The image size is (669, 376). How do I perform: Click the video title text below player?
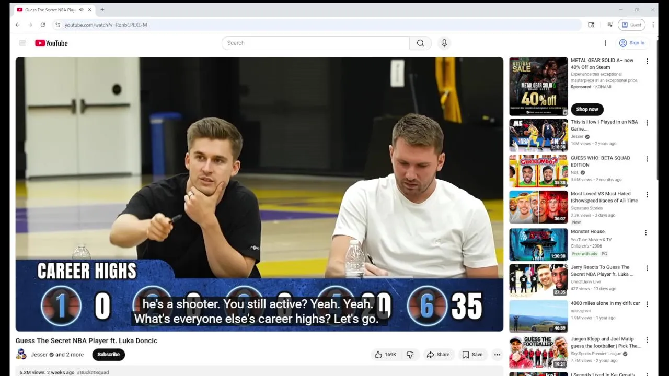pyautogui.click(x=86, y=340)
